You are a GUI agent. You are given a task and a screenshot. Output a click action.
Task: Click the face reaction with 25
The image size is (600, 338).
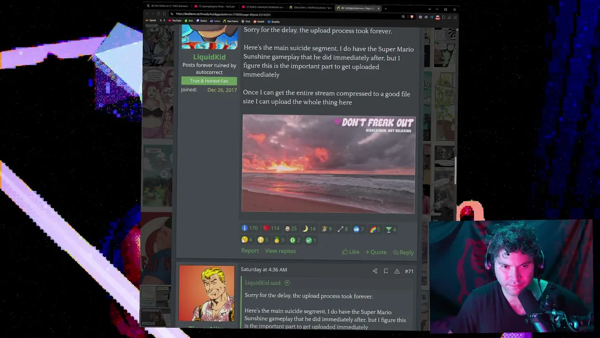point(291,229)
